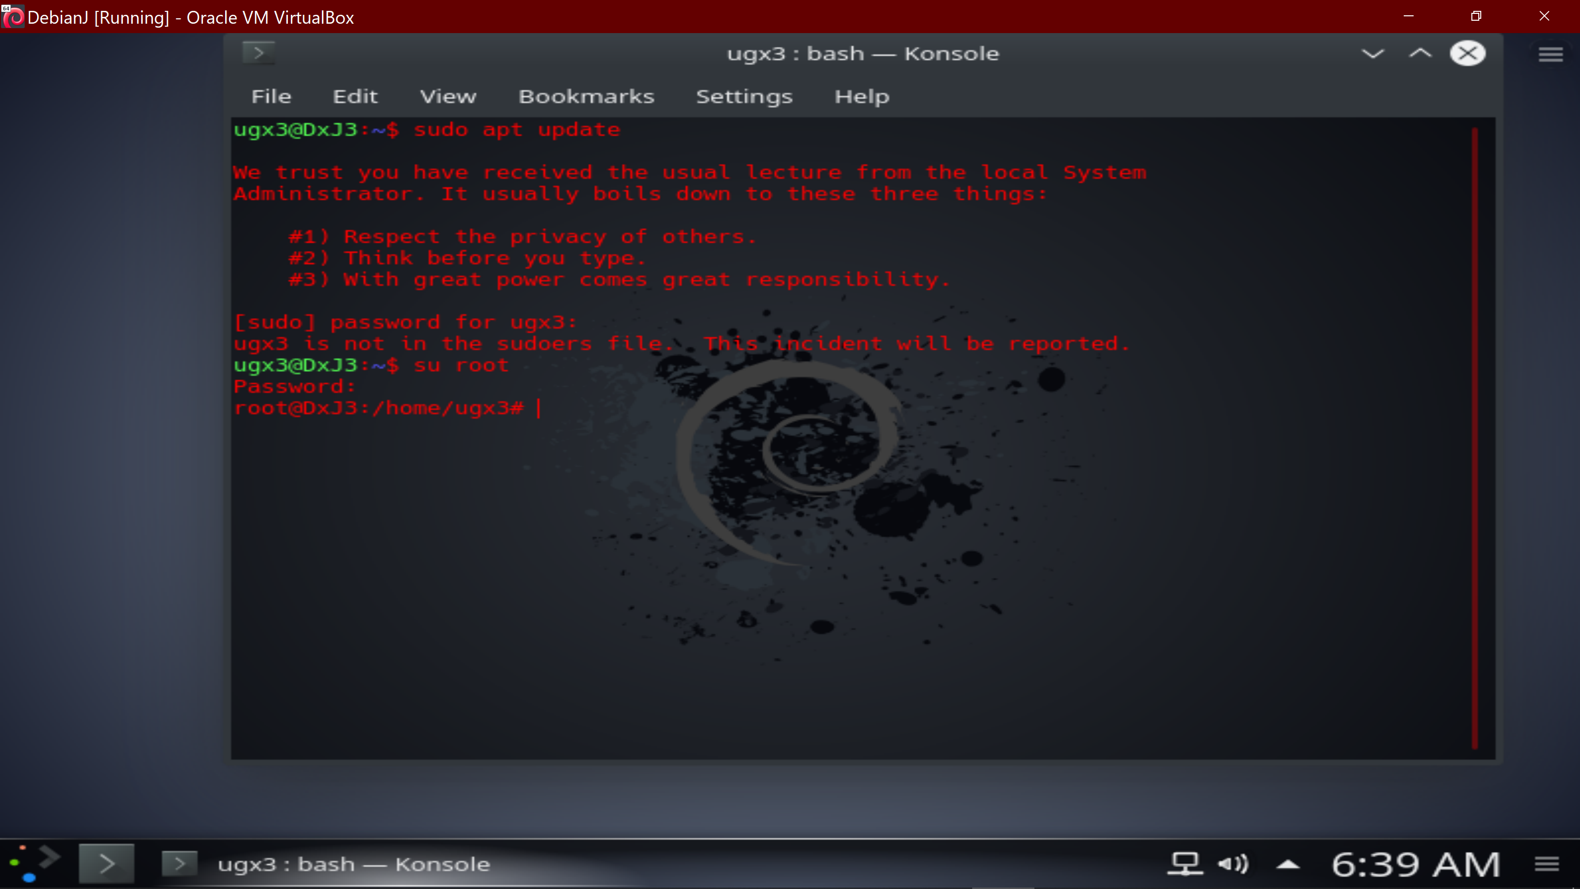Open the volume speaker tray icon
Screen dimensions: 1580x889
[x=1233, y=864]
